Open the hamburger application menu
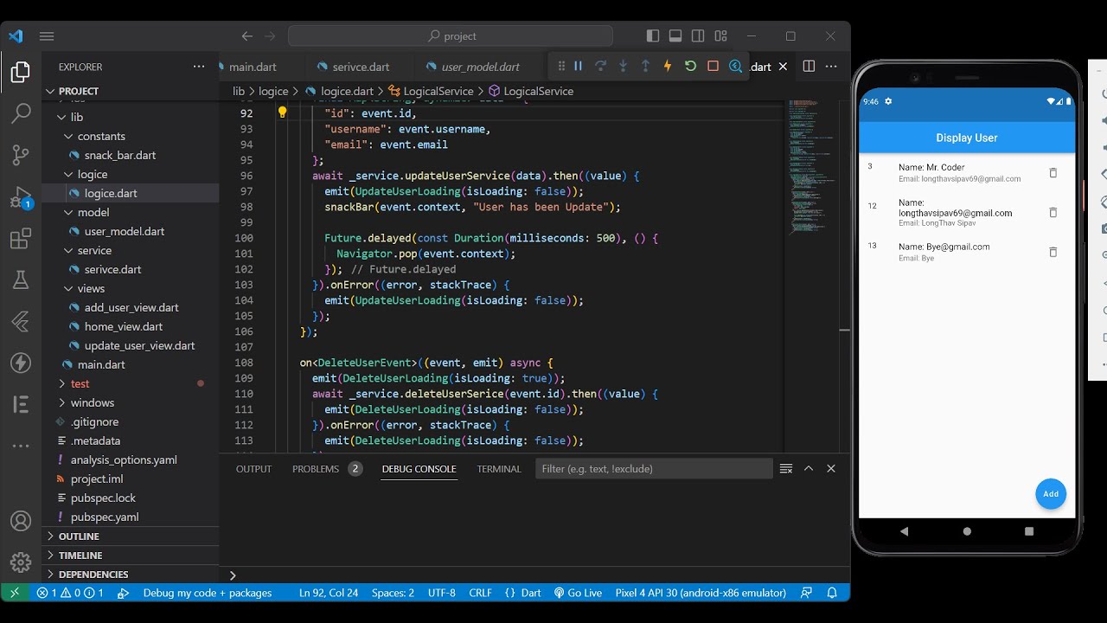 click(47, 36)
